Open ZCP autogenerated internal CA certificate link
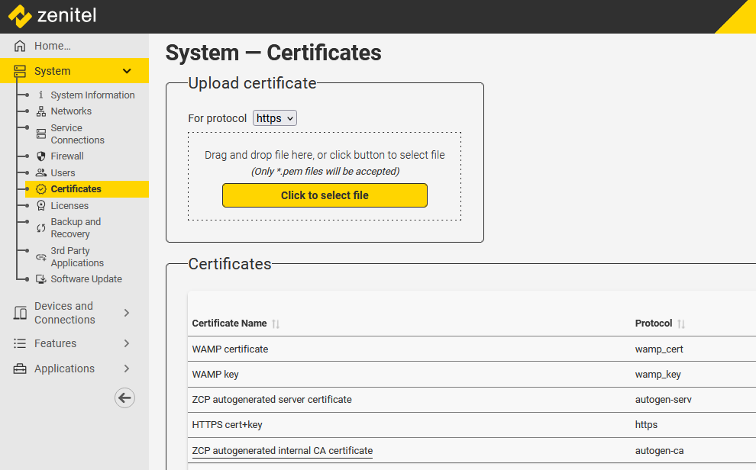The height and width of the screenshot is (470, 756). (x=282, y=450)
